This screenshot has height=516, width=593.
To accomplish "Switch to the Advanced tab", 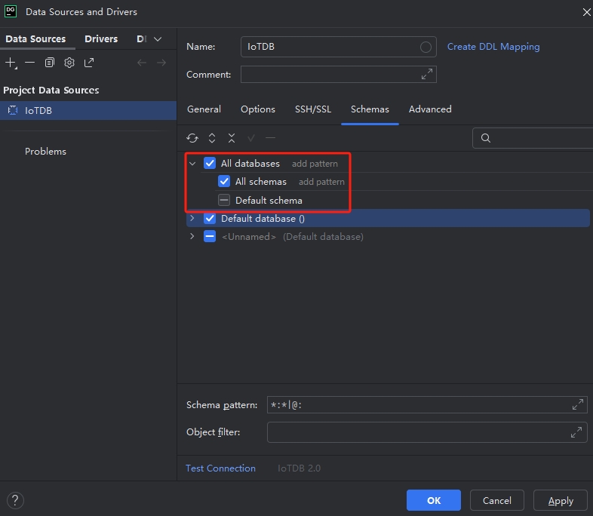I will tap(430, 109).
